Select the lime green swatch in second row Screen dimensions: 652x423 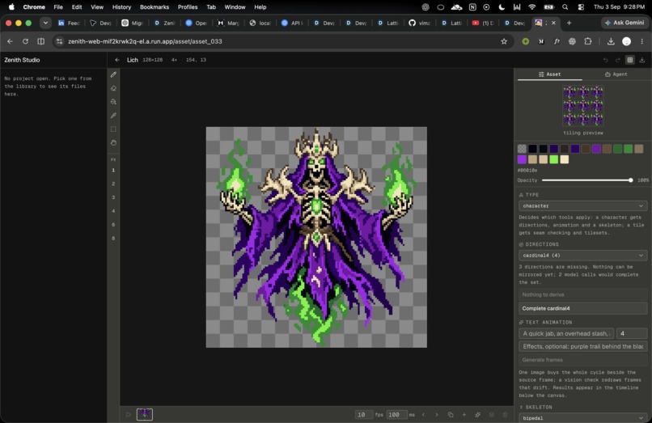[554, 159]
